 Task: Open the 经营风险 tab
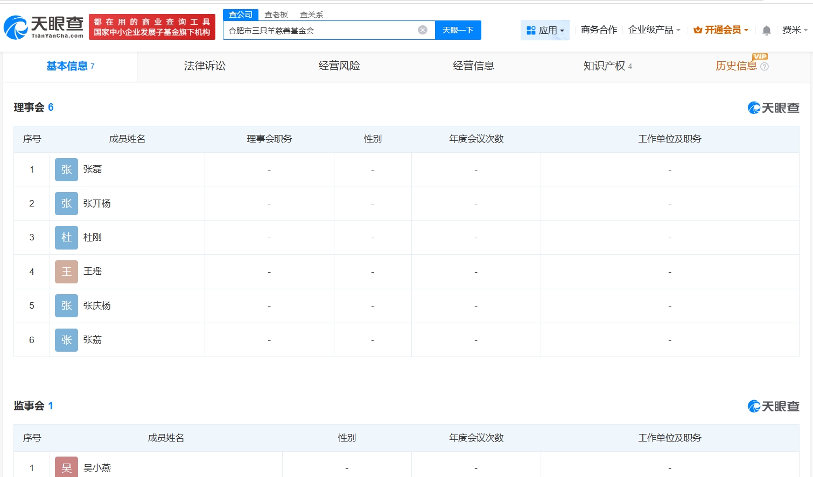click(339, 66)
